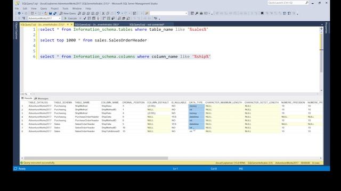Screen dimensions: 341x191
Task: Click the Database Engine Query icon after New Query
Action: click(x=79, y=13)
